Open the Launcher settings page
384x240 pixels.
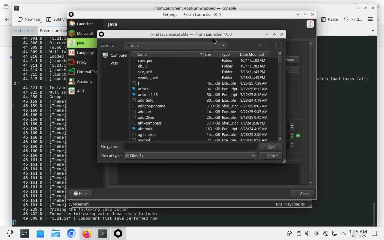coord(82,24)
